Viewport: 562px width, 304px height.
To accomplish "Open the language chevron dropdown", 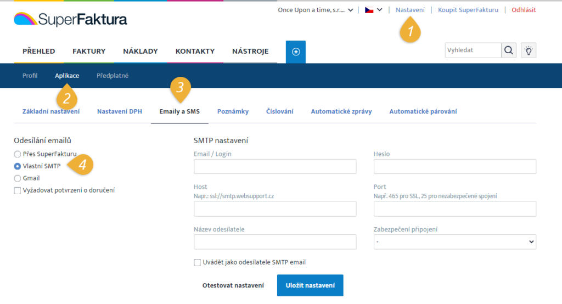I will point(380,10).
